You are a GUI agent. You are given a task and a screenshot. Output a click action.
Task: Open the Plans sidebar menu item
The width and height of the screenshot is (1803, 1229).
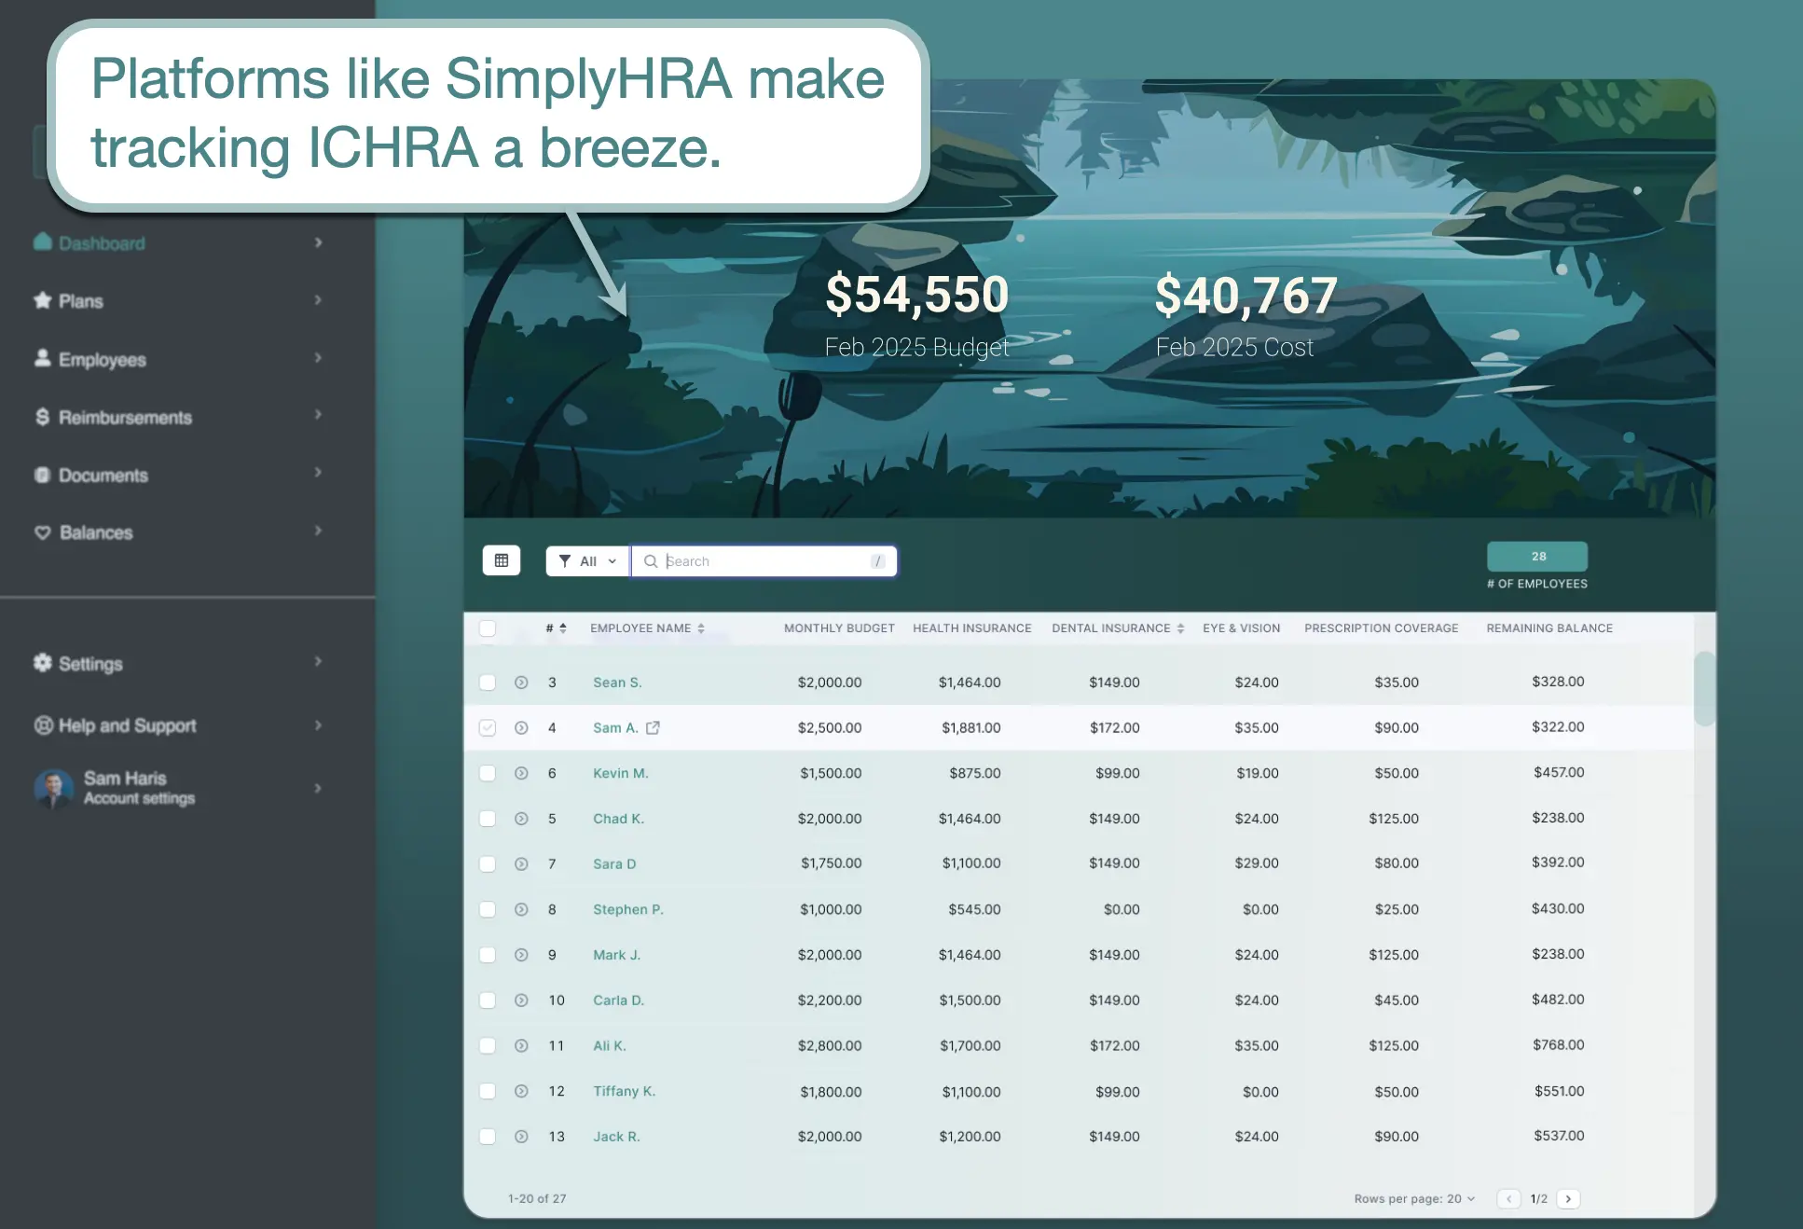[x=81, y=301]
